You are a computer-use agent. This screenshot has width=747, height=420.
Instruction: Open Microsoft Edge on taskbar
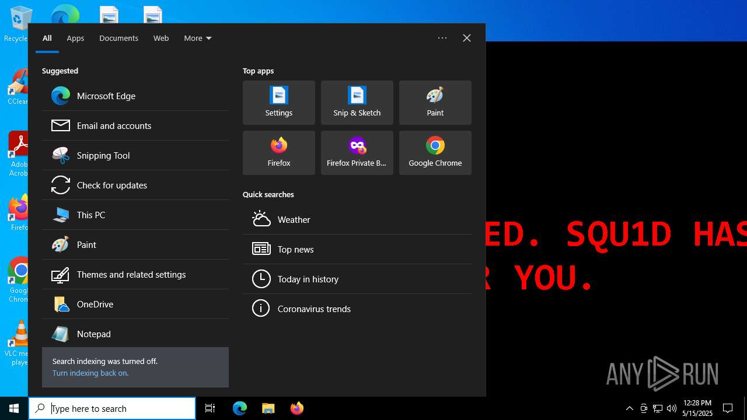coord(240,408)
